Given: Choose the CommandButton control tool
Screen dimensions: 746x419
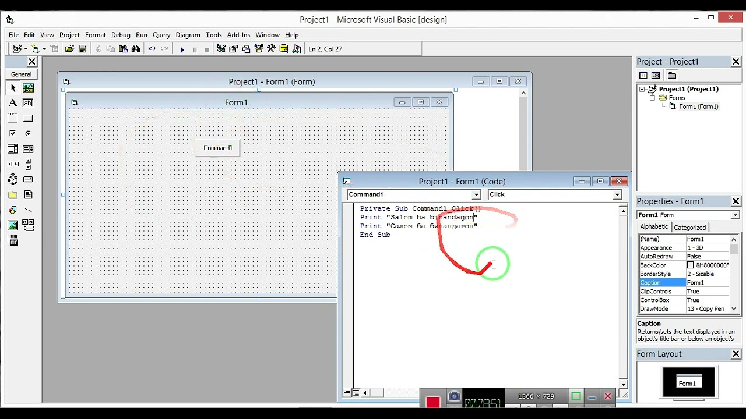Looking at the screenshot, I should coord(28,118).
